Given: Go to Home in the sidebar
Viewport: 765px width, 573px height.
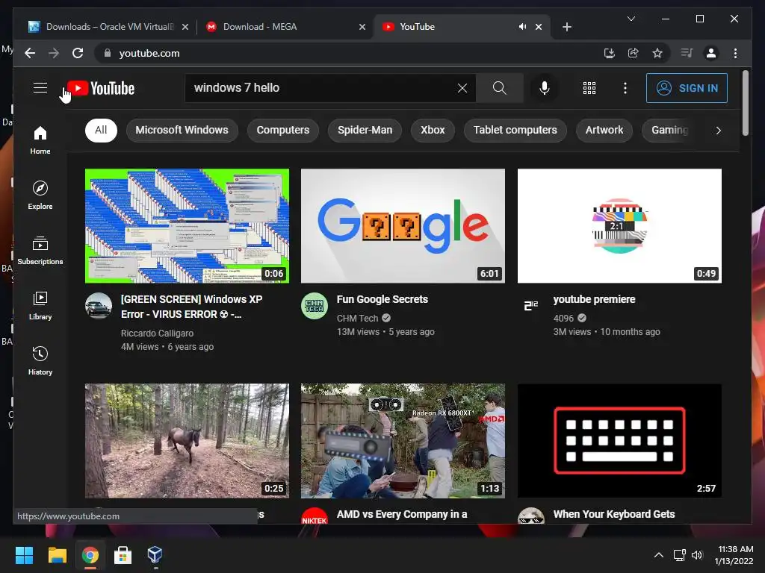Looking at the screenshot, I should (x=40, y=140).
